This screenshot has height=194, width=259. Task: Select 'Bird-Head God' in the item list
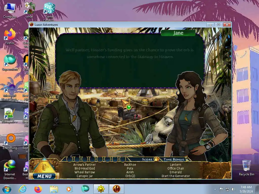[x=84, y=168]
